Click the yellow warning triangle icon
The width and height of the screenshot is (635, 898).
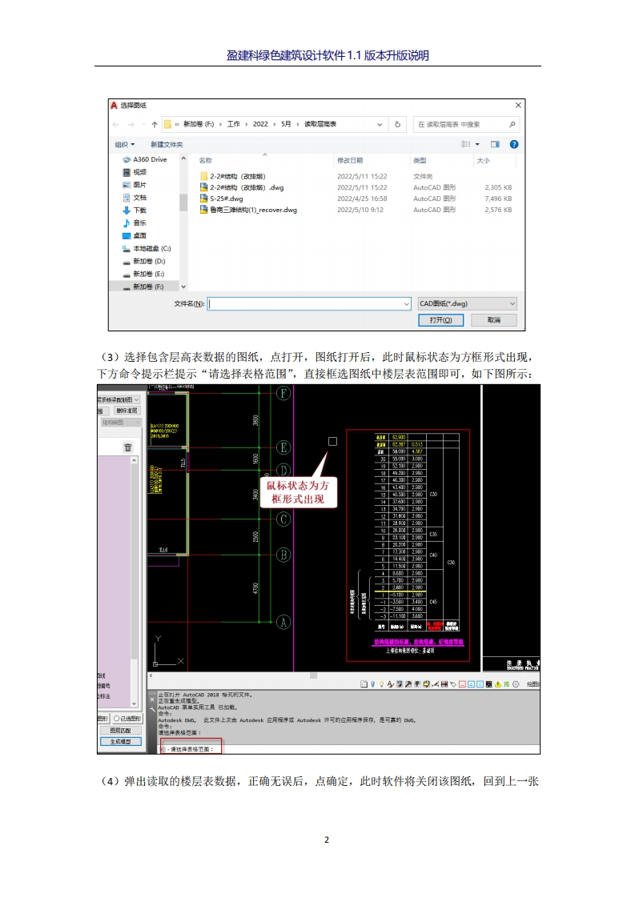496,684
